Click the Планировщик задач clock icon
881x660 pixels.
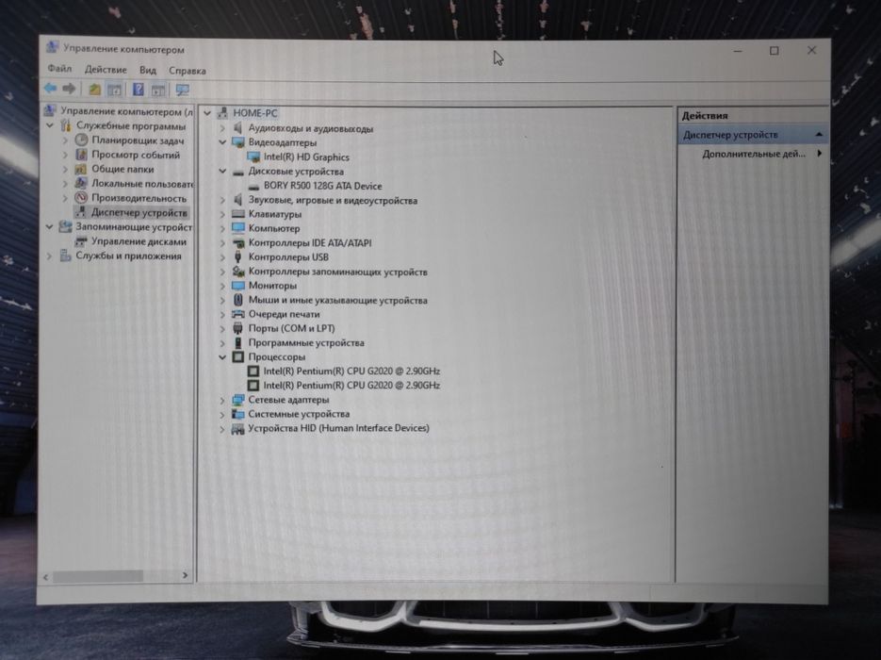coord(81,140)
